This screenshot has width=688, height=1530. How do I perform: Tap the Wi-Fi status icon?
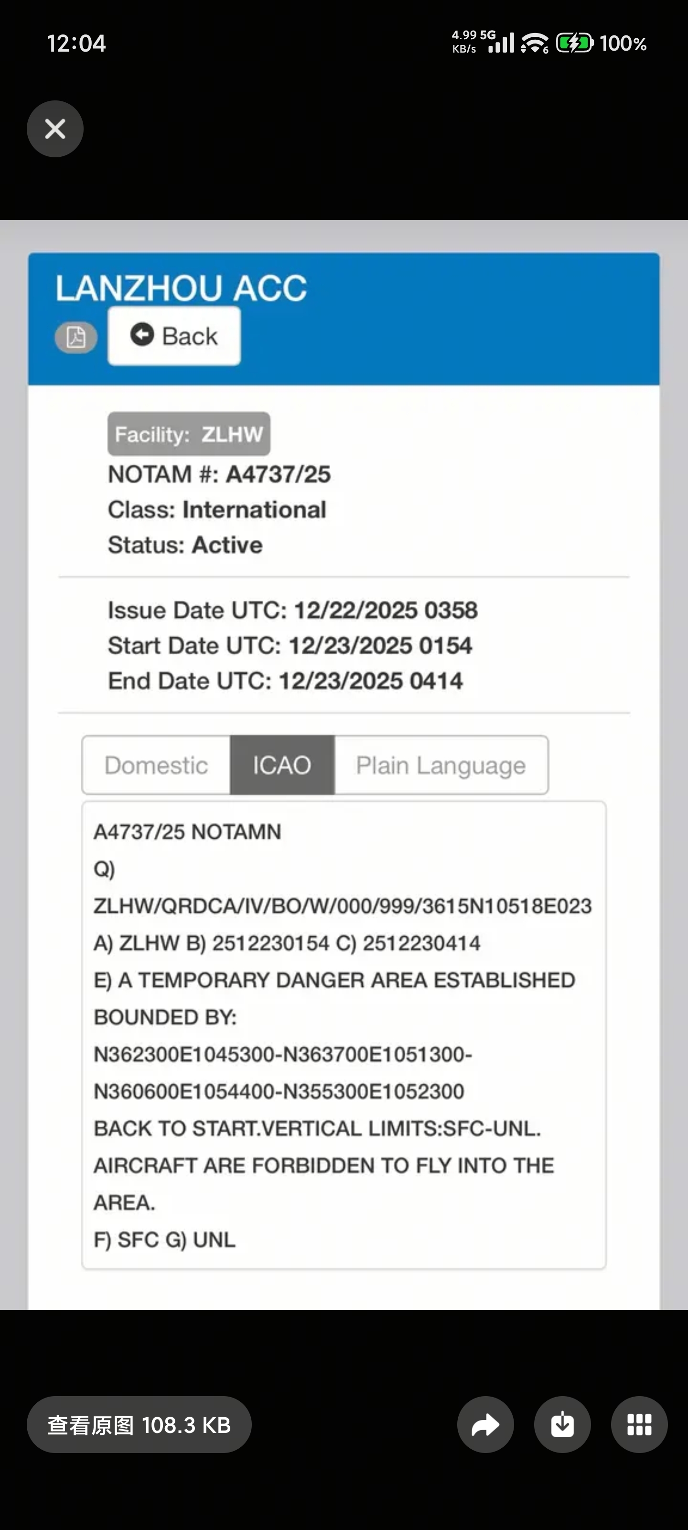coord(534,44)
